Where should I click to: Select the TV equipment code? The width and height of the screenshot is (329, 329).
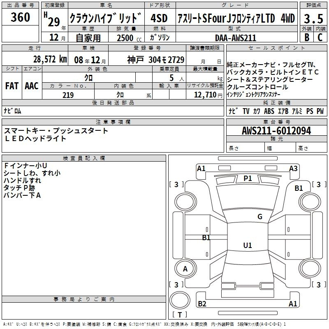[246, 111]
